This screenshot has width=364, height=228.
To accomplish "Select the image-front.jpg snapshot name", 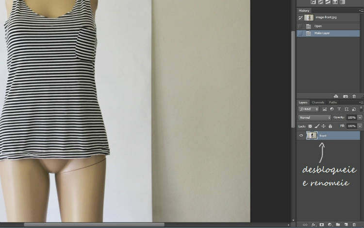I will point(326,17).
